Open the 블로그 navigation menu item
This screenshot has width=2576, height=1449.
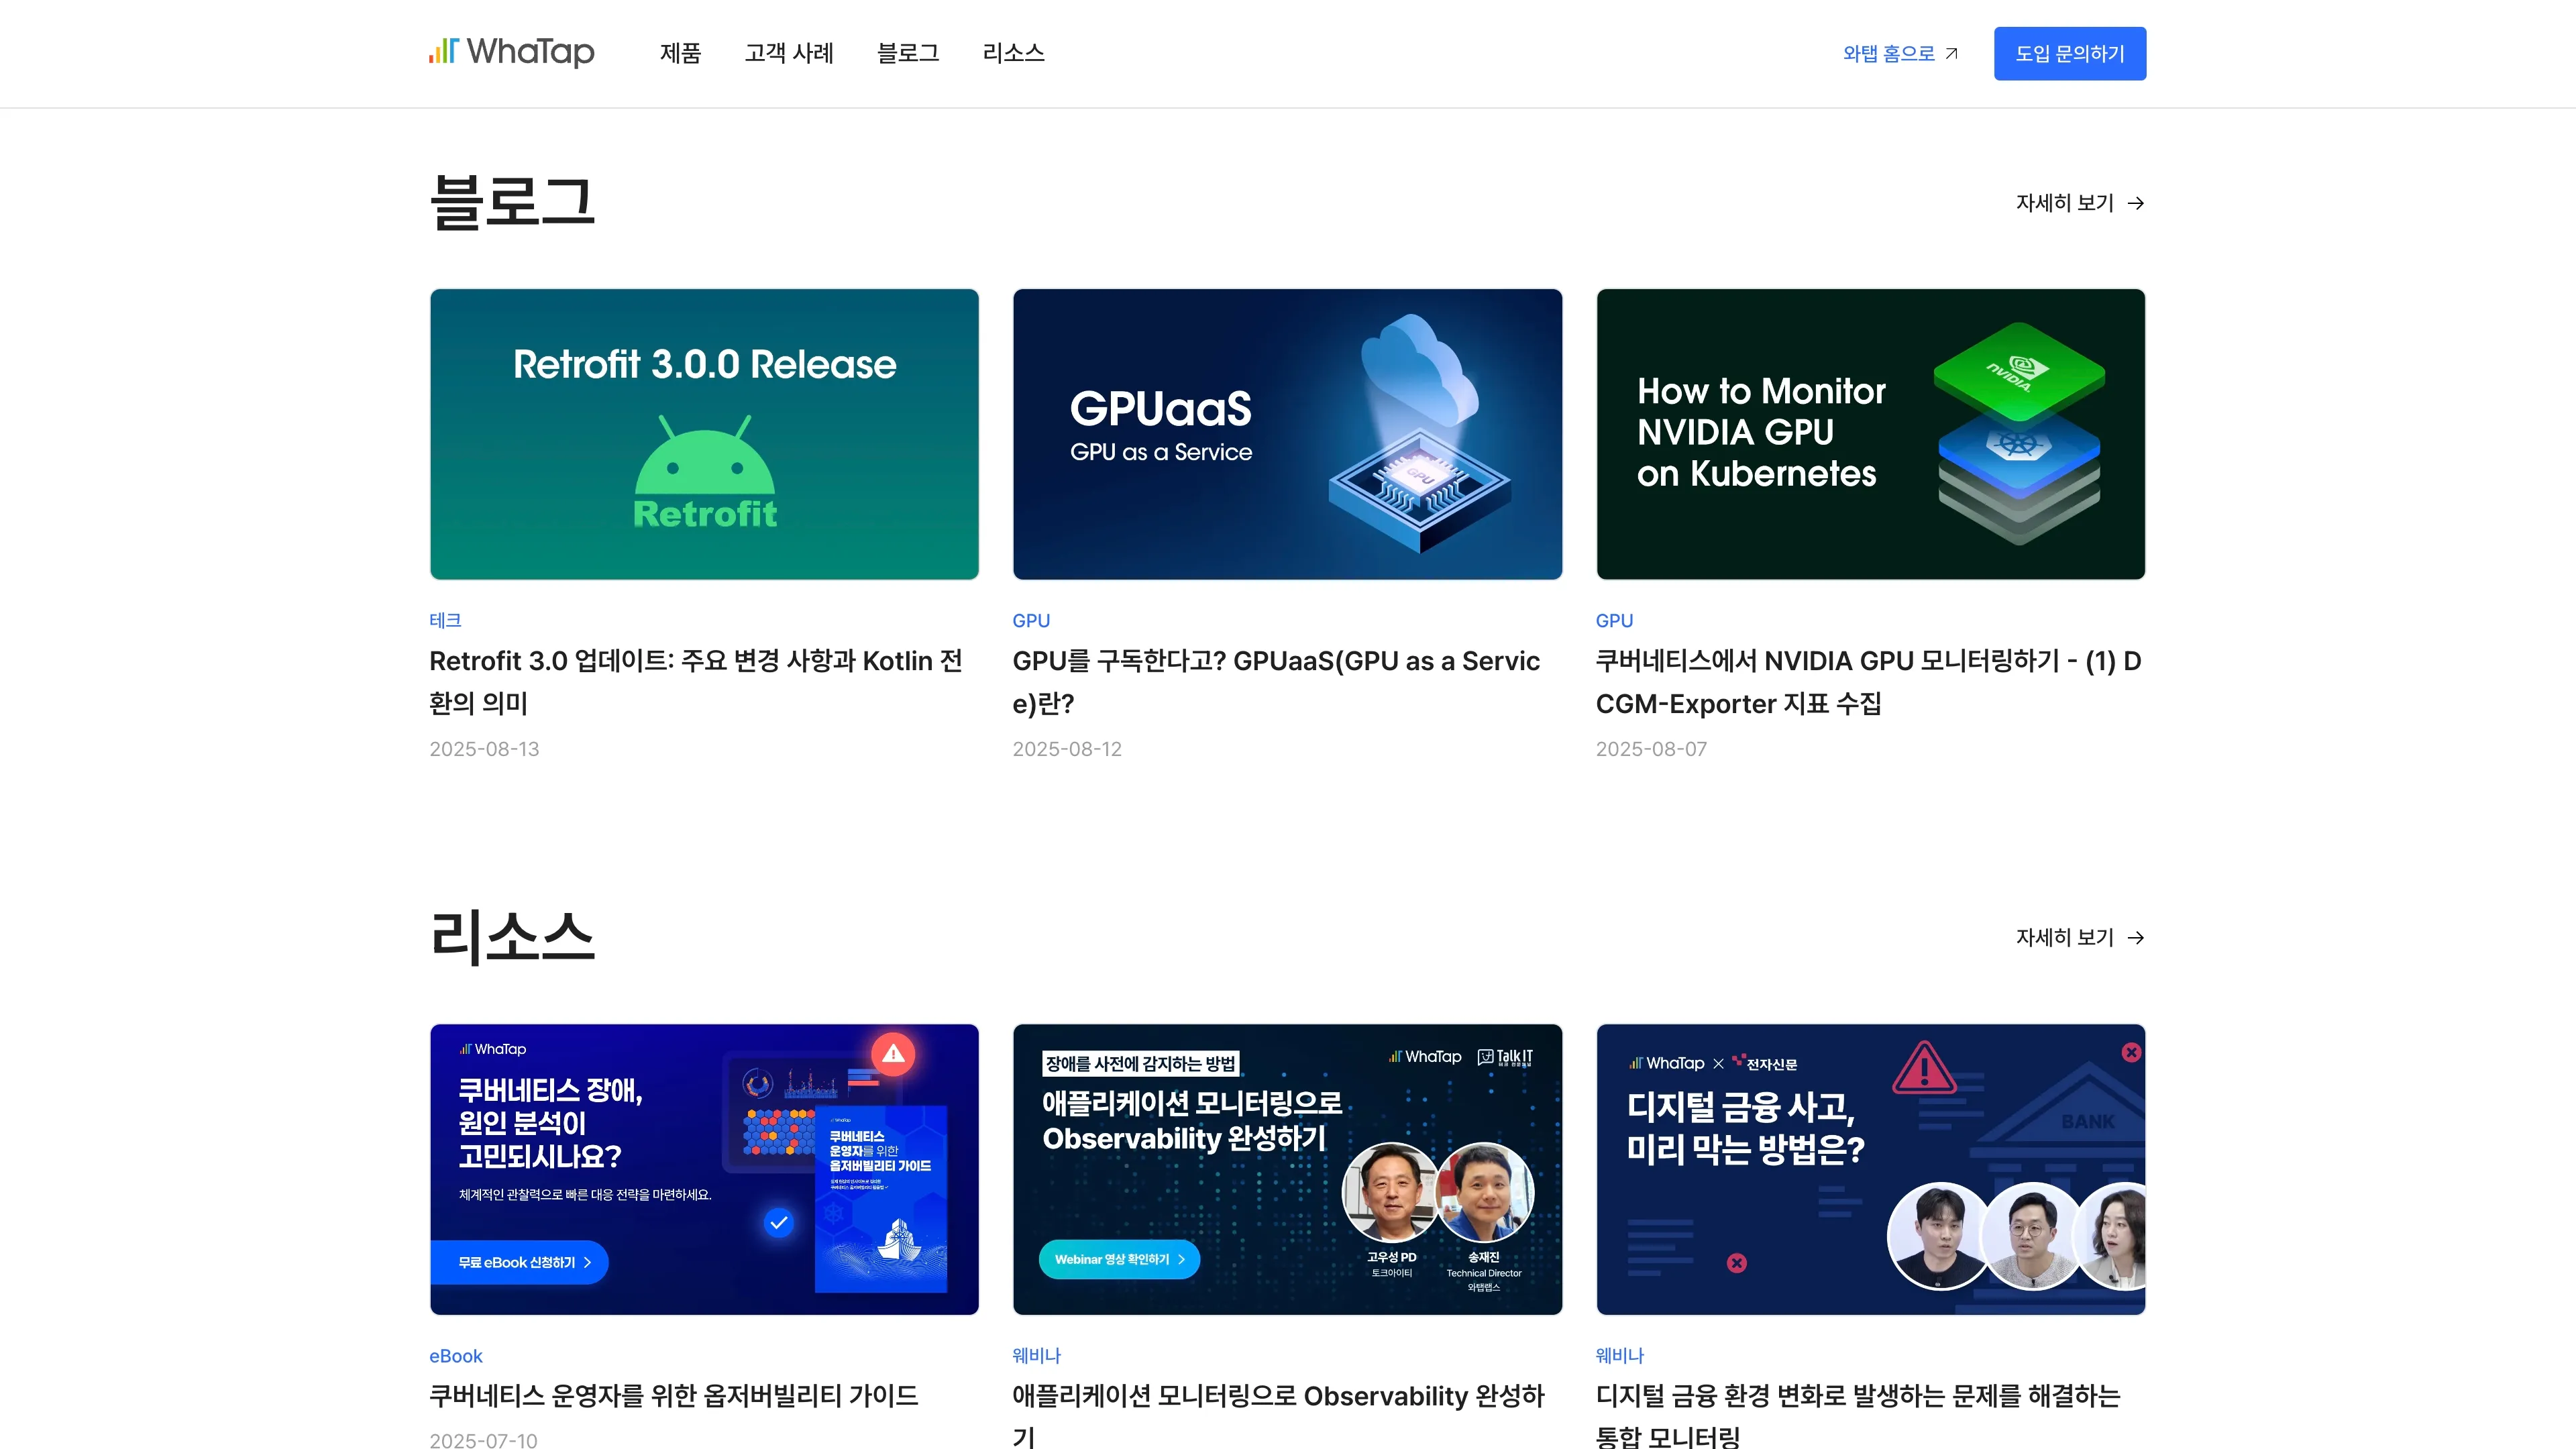click(908, 53)
